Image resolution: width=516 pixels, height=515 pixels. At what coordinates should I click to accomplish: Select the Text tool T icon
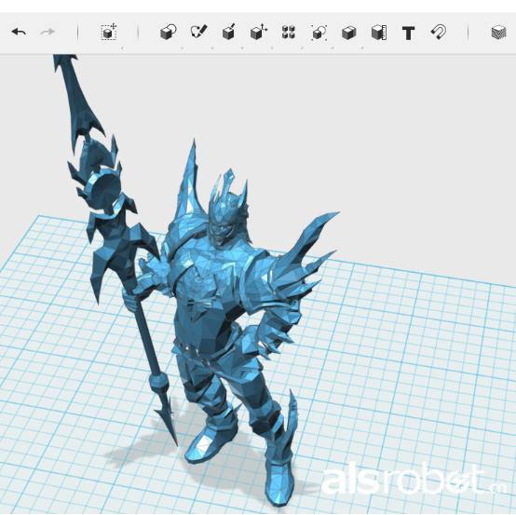click(x=408, y=33)
